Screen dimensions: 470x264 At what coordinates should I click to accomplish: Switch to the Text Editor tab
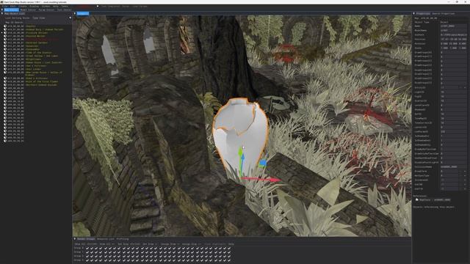tap(64, 10)
